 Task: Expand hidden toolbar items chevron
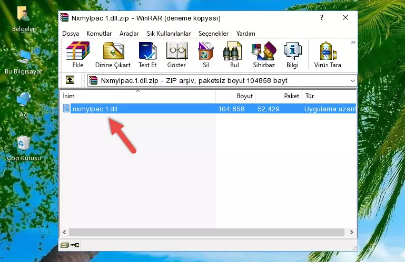point(353,42)
